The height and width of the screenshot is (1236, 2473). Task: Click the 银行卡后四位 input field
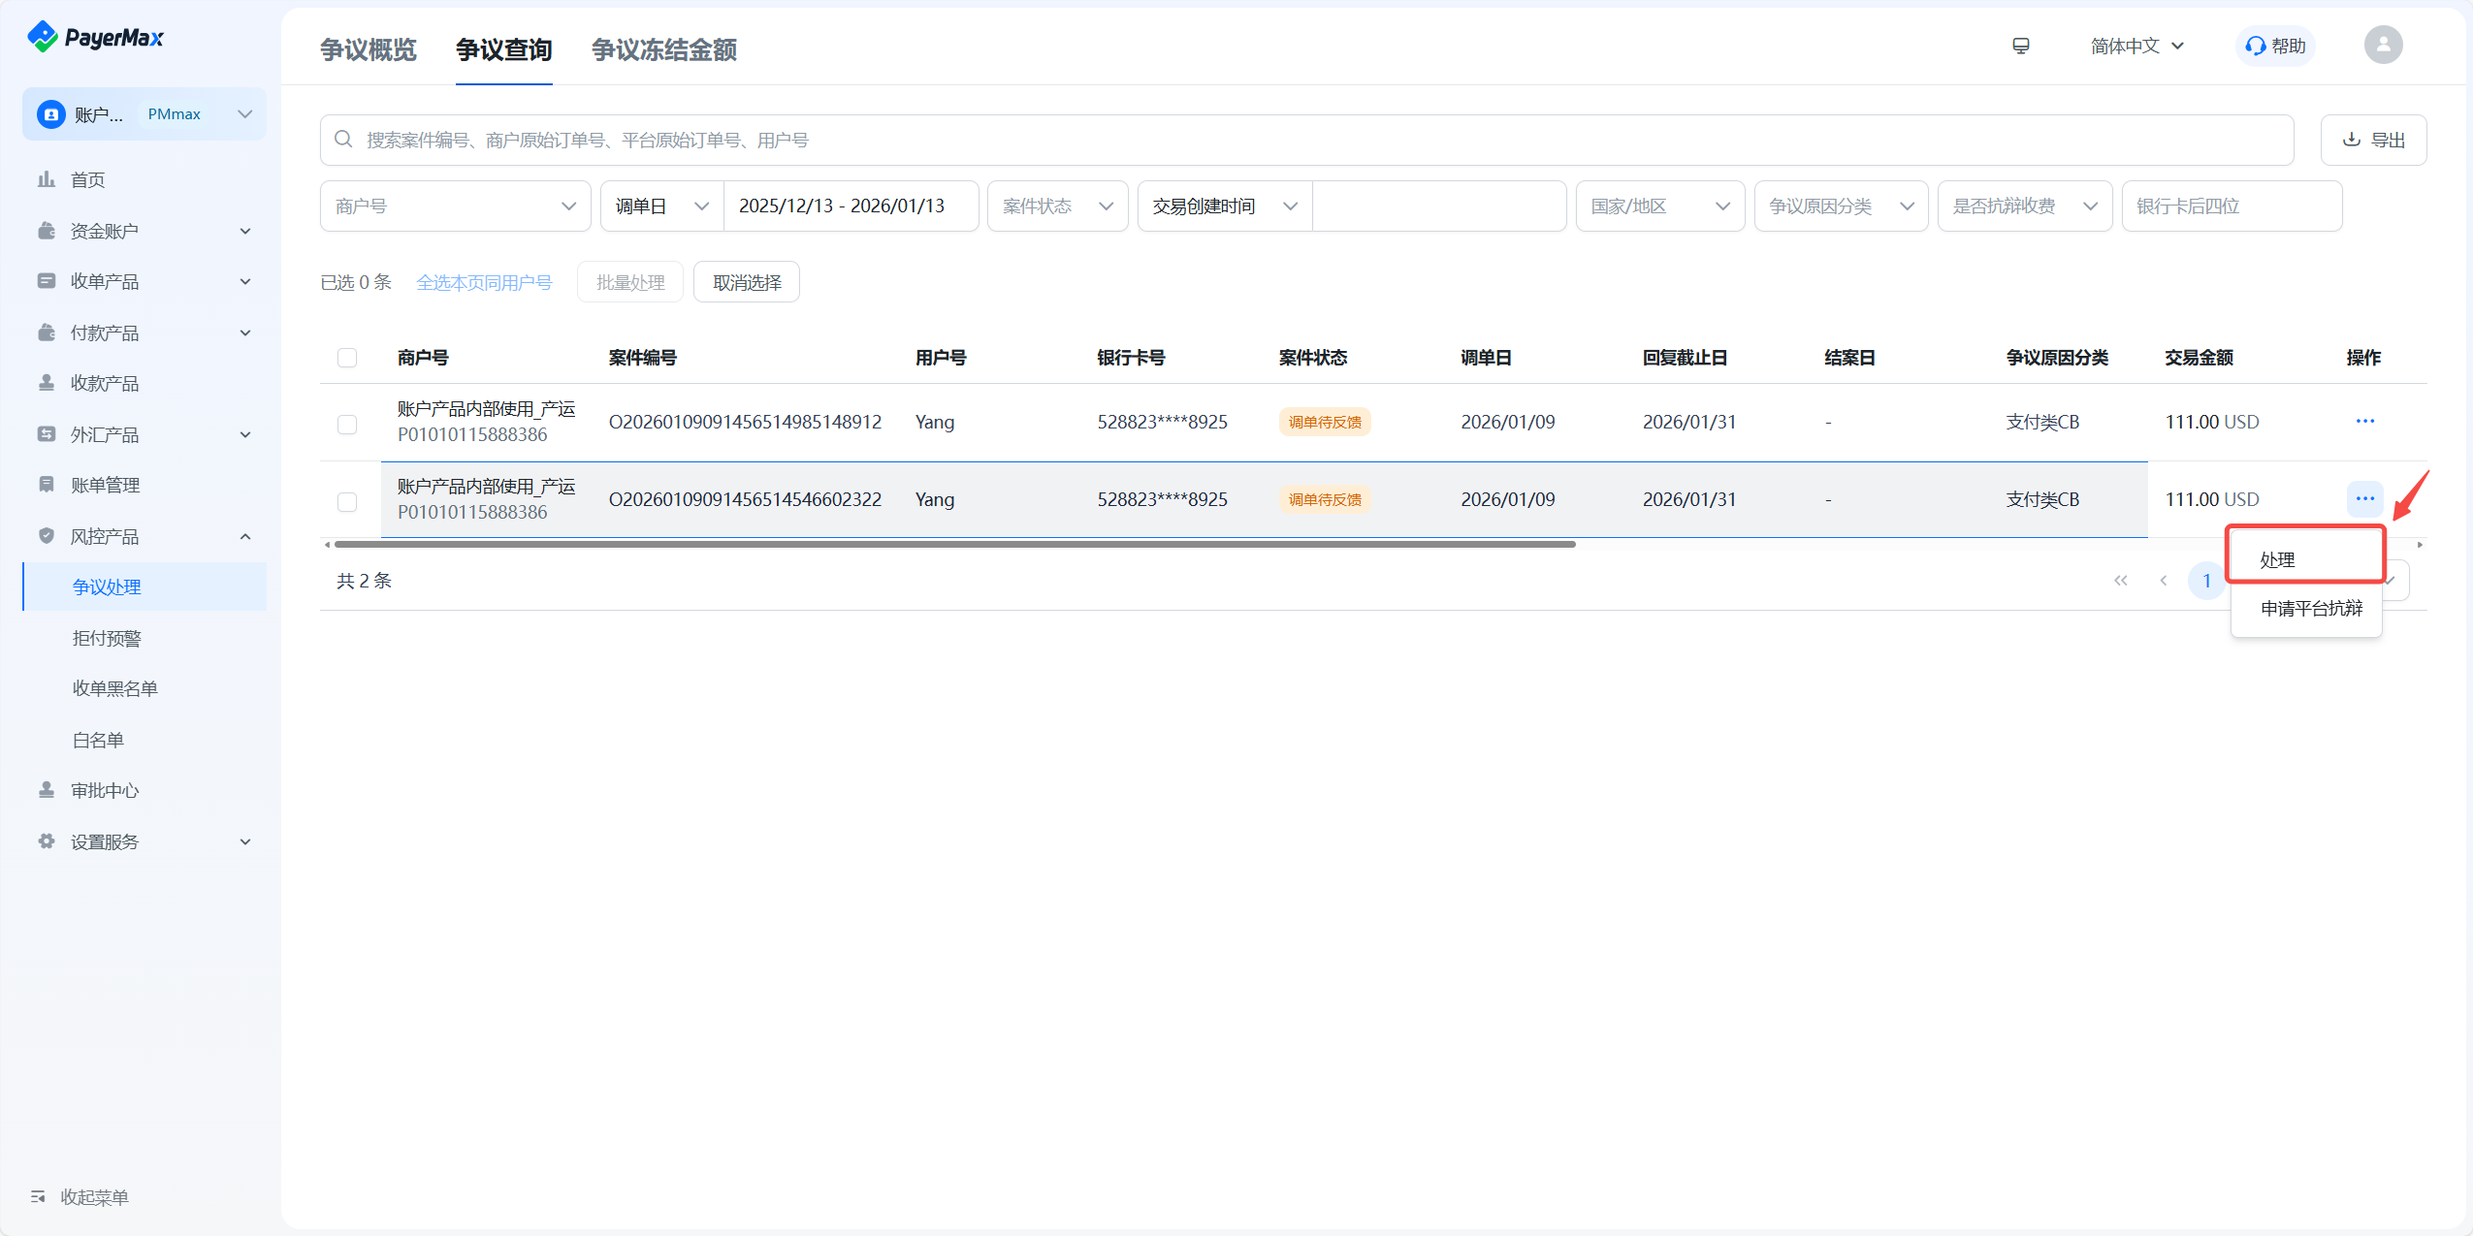2232,206
